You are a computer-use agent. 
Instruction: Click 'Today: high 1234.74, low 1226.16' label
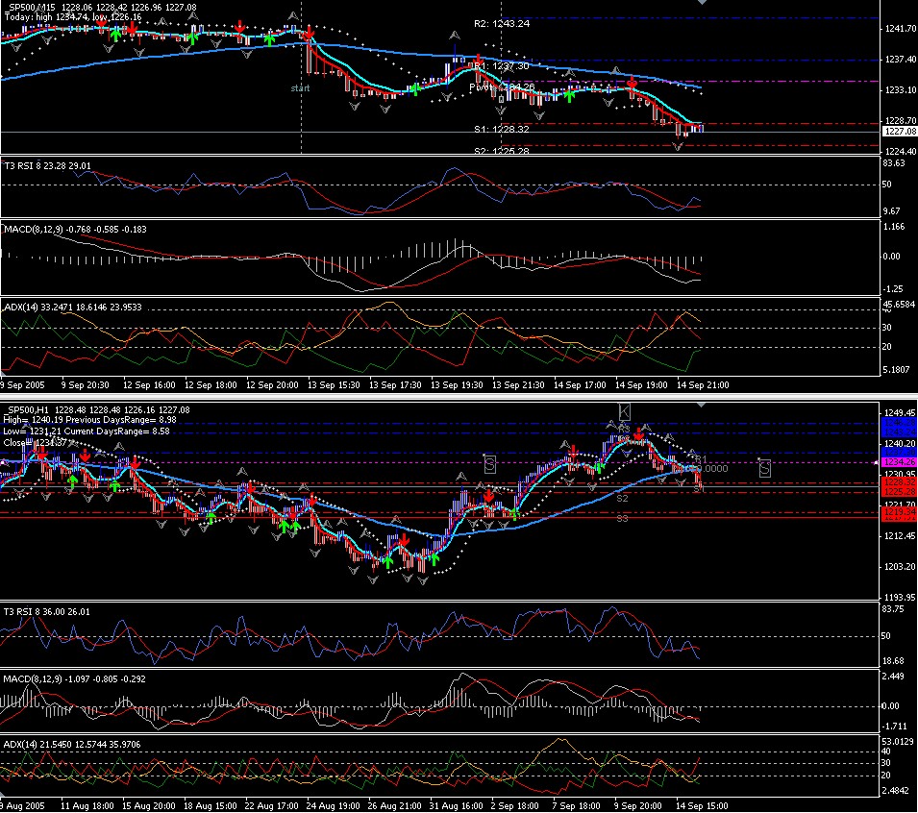(x=73, y=17)
